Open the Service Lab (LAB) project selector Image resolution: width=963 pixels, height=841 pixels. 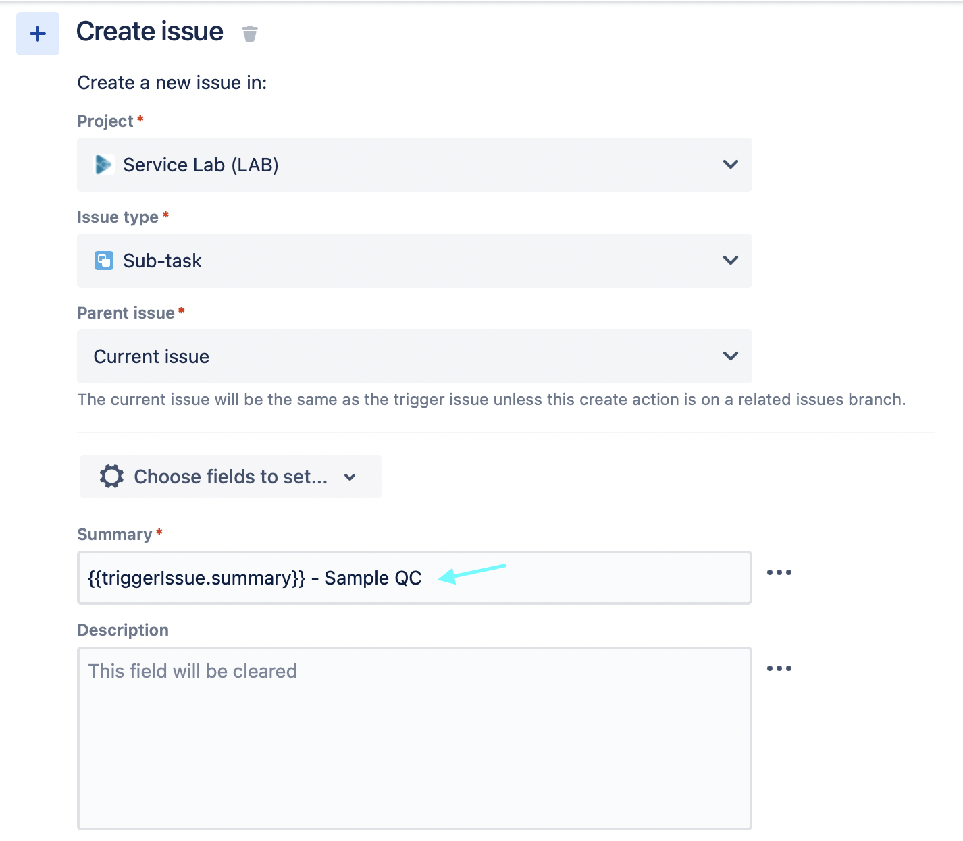[x=415, y=165]
